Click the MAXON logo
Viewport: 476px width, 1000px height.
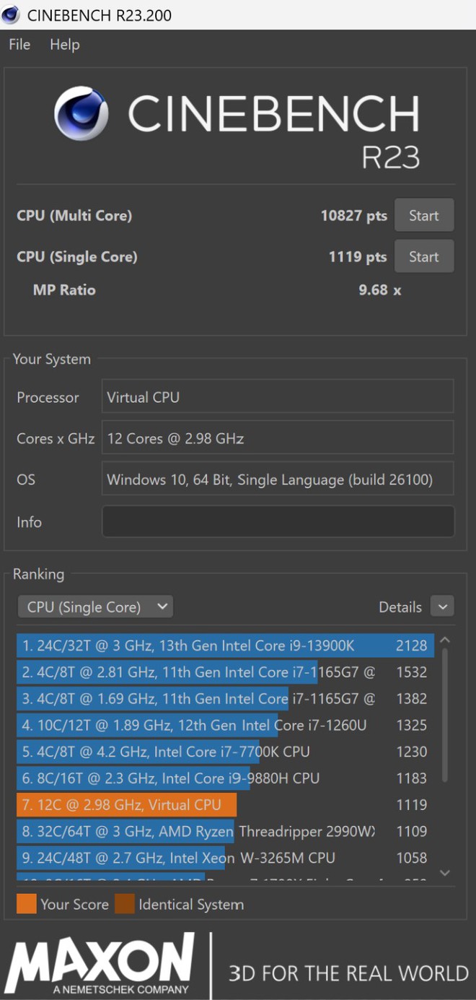[x=100, y=964]
